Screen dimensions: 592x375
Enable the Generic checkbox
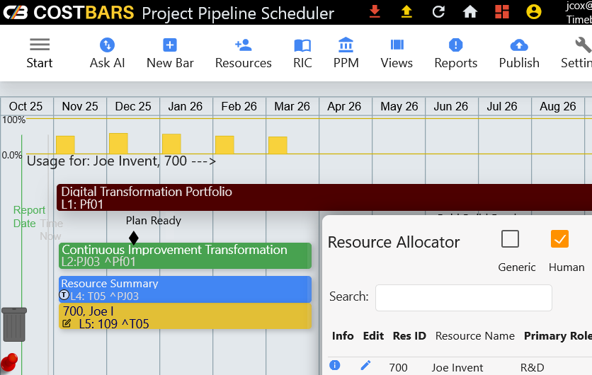[510, 239]
